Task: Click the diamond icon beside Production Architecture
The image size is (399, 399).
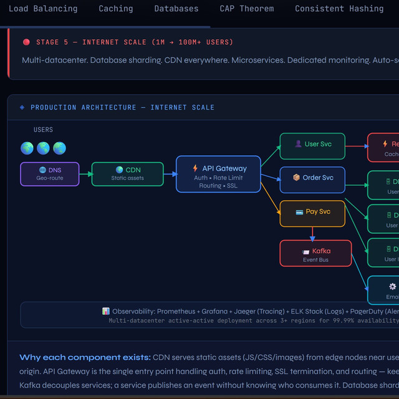Action: [22, 107]
